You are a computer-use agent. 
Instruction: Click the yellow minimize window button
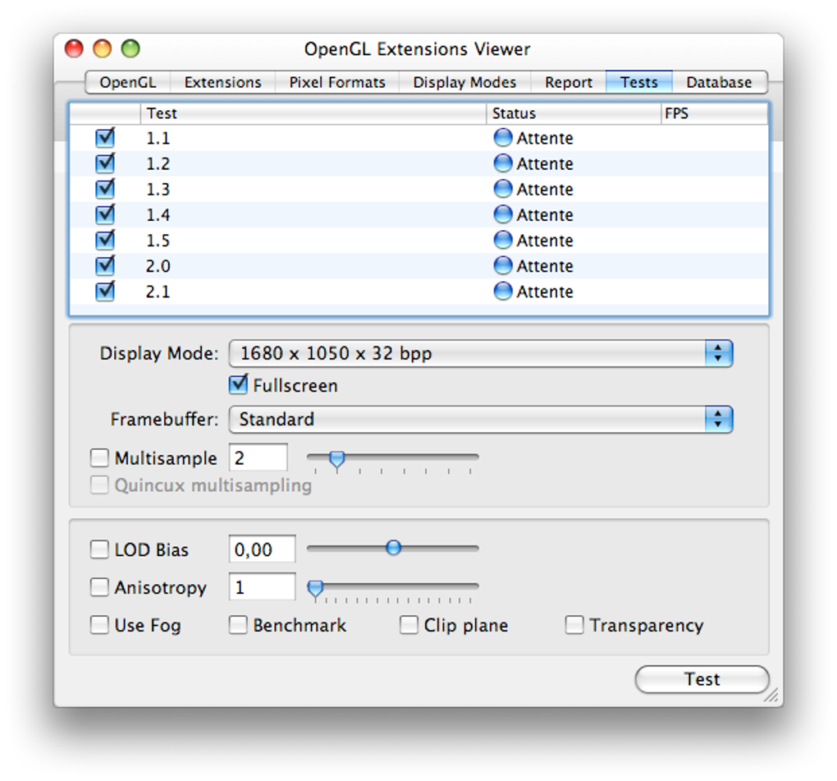pyautogui.click(x=103, y=48)
